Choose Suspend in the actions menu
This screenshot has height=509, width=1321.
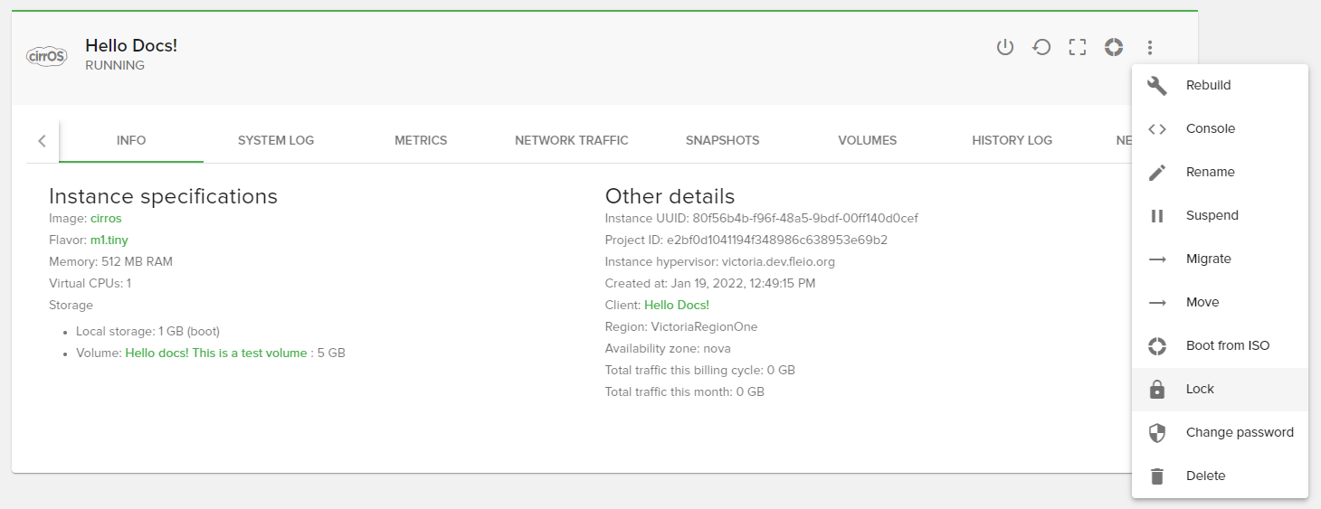pyautogui.click(x=1212, y=216)
